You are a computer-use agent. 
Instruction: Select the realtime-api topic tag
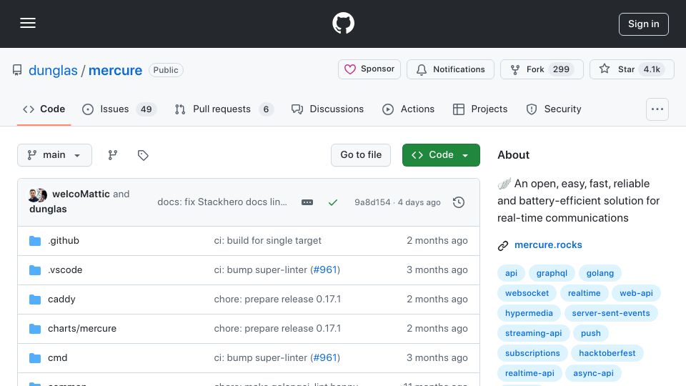pos(530,373)
